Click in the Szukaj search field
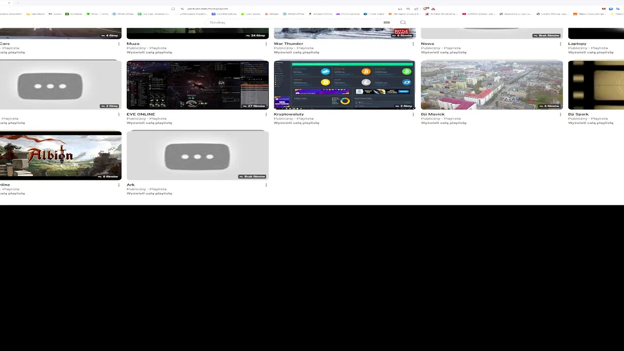Screen dimensions: 624x351 tap(292, 22)
